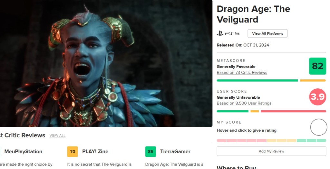Open Based on 73 Critic Reviews link
This screenshot has width=330, height=169.
point(242,72)
